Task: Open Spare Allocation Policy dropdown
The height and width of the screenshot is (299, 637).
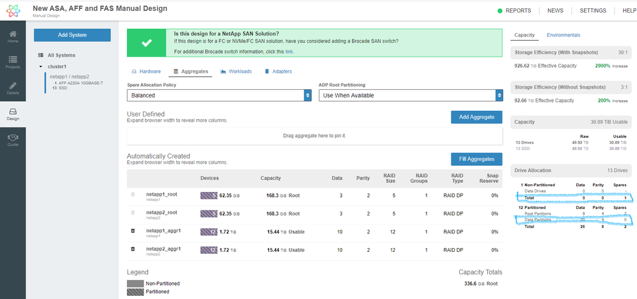Action: tap(219, 95)
